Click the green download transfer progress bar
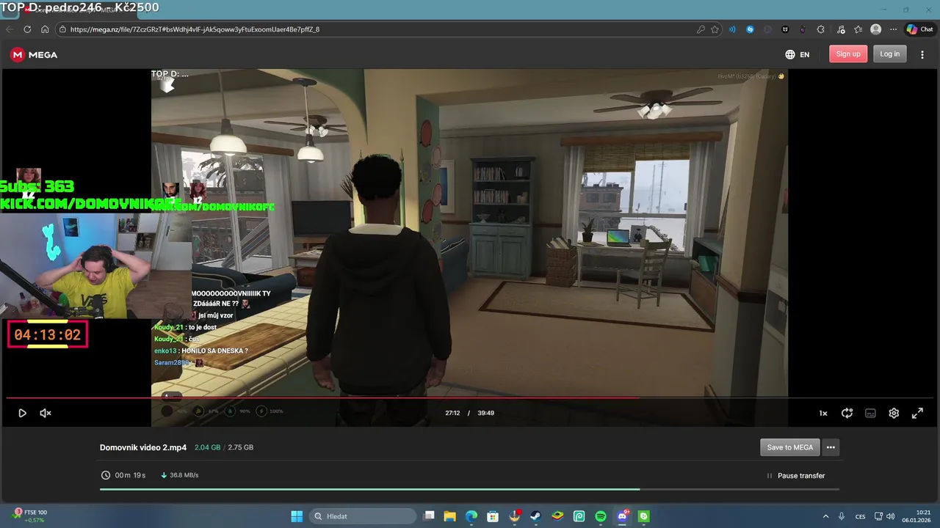This screenshot has height=528, width=940. coord(469,489)
